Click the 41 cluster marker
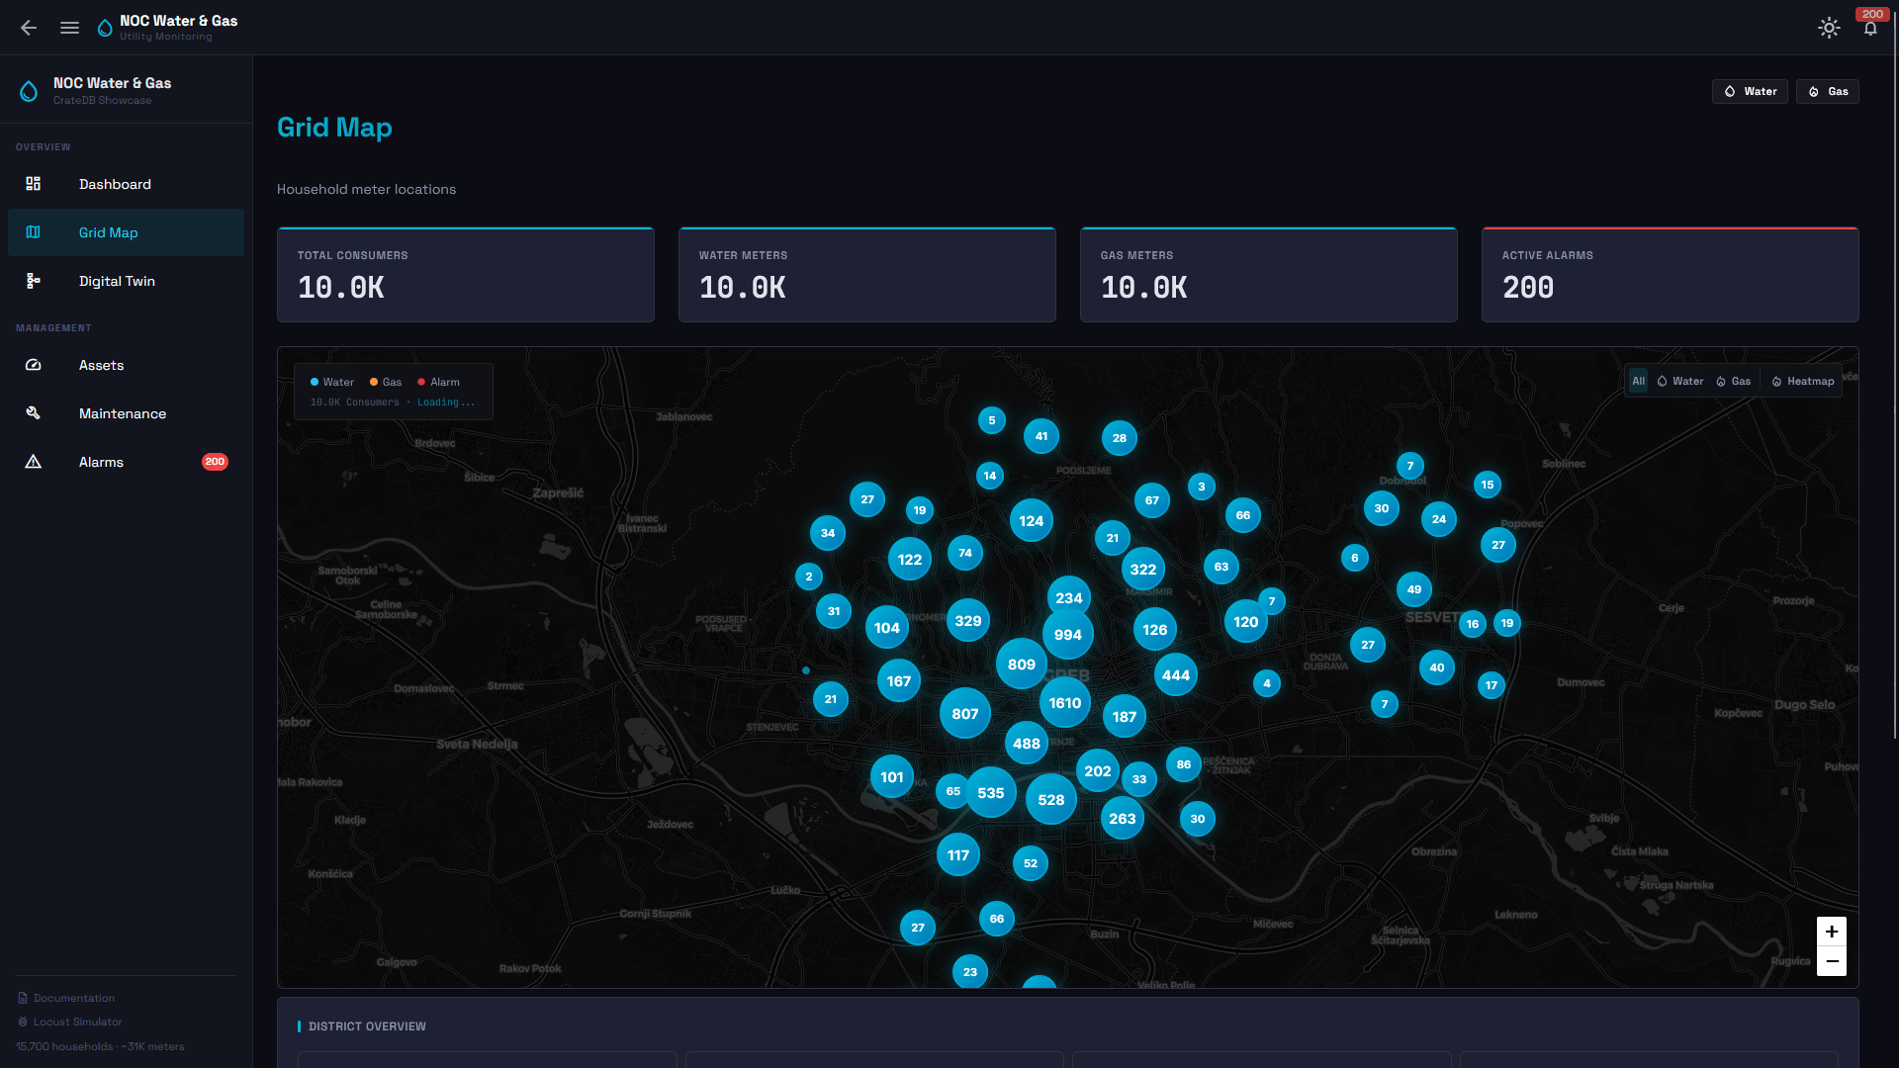The height and width of the screenshot is (1068, 1899). [x=1041, y=436]
